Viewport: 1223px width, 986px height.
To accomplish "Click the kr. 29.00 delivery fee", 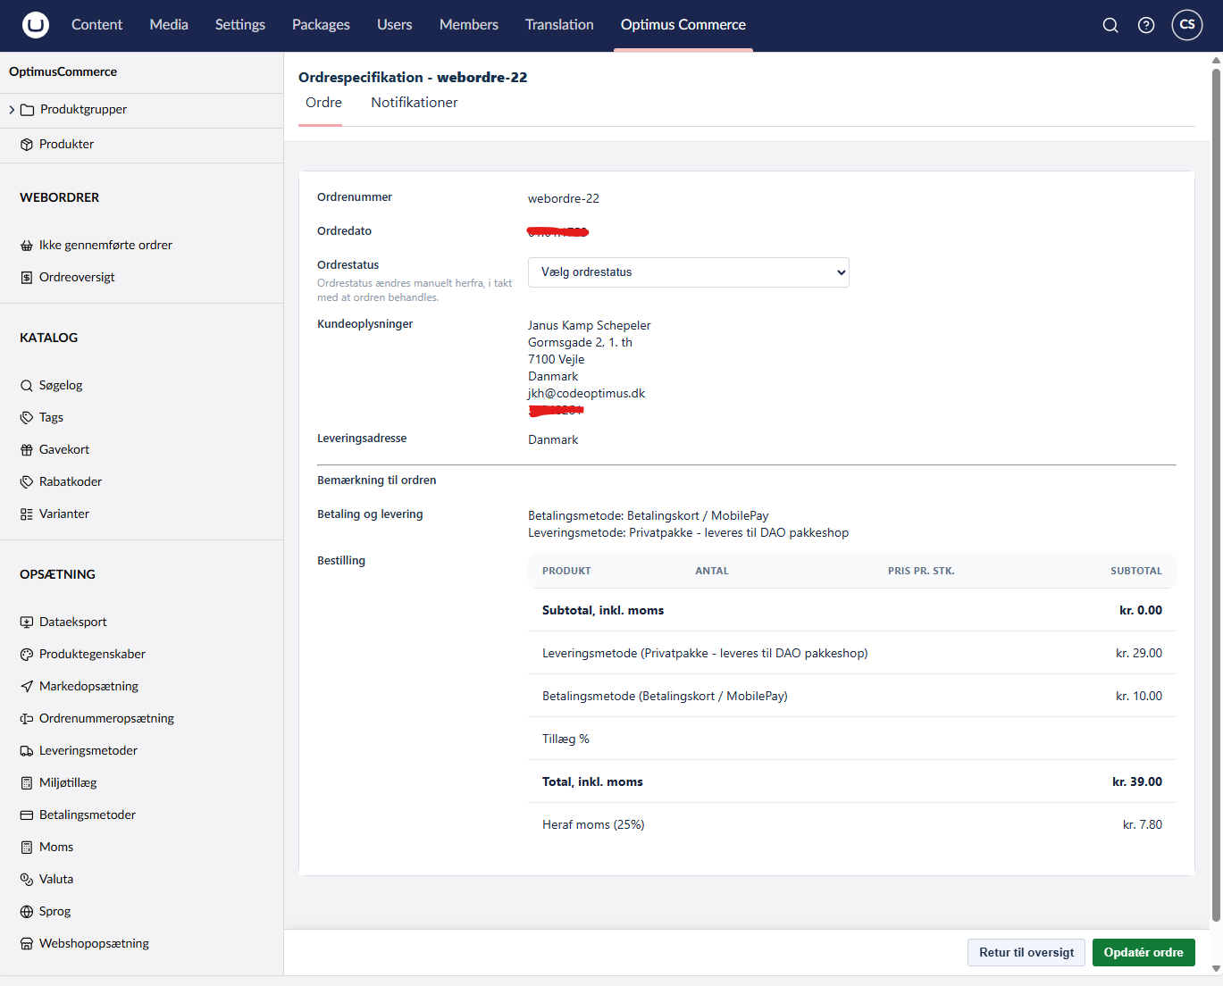I will pos(1138,654).
